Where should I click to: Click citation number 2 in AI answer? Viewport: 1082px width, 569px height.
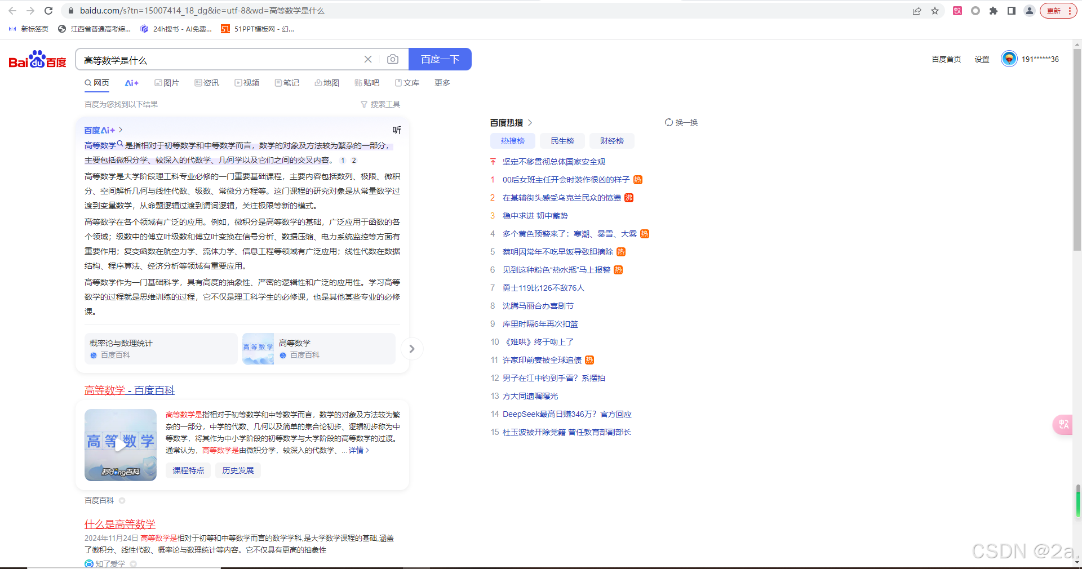(x=354, y=161)
